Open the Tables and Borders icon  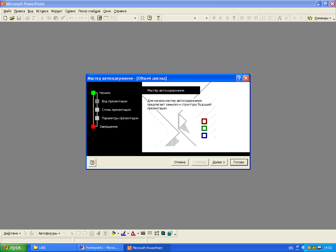click(99, 18)
